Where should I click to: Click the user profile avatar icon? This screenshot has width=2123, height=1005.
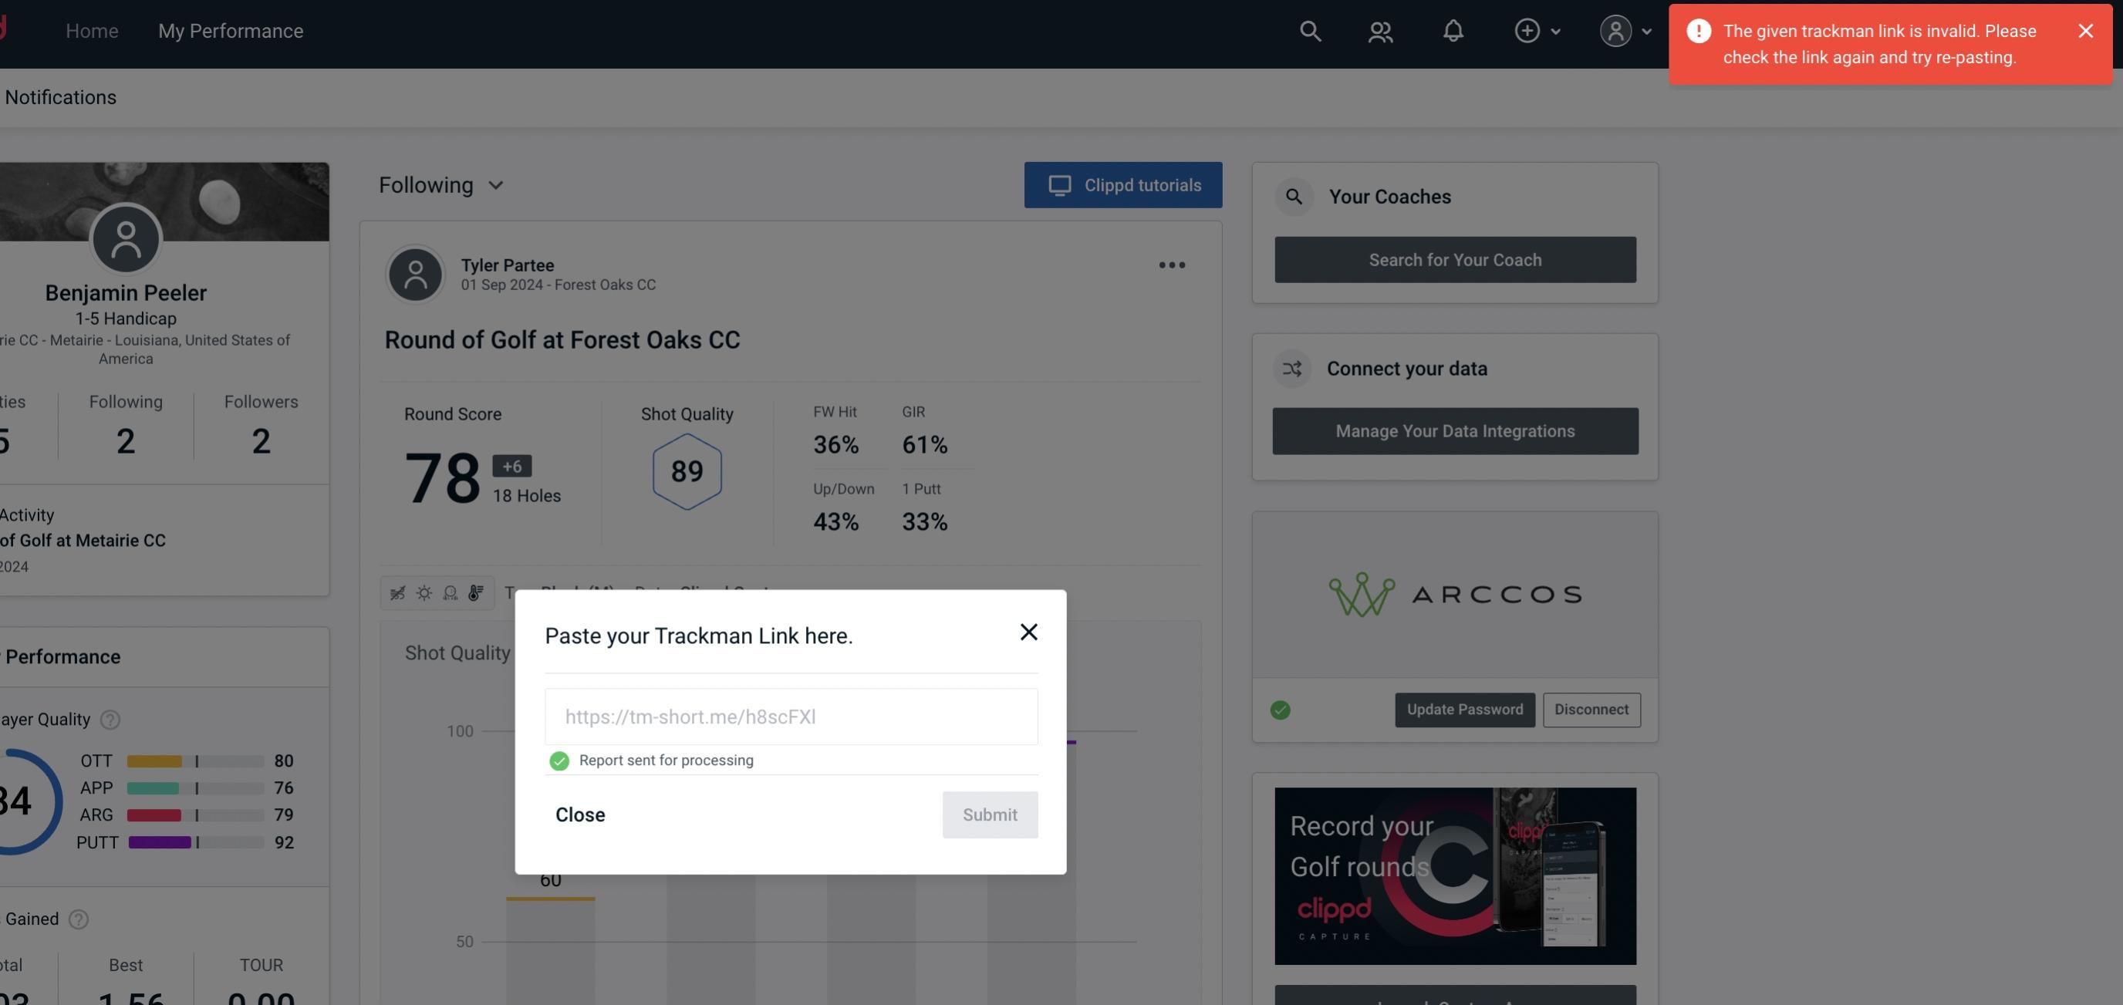[x=1615, y=30]
